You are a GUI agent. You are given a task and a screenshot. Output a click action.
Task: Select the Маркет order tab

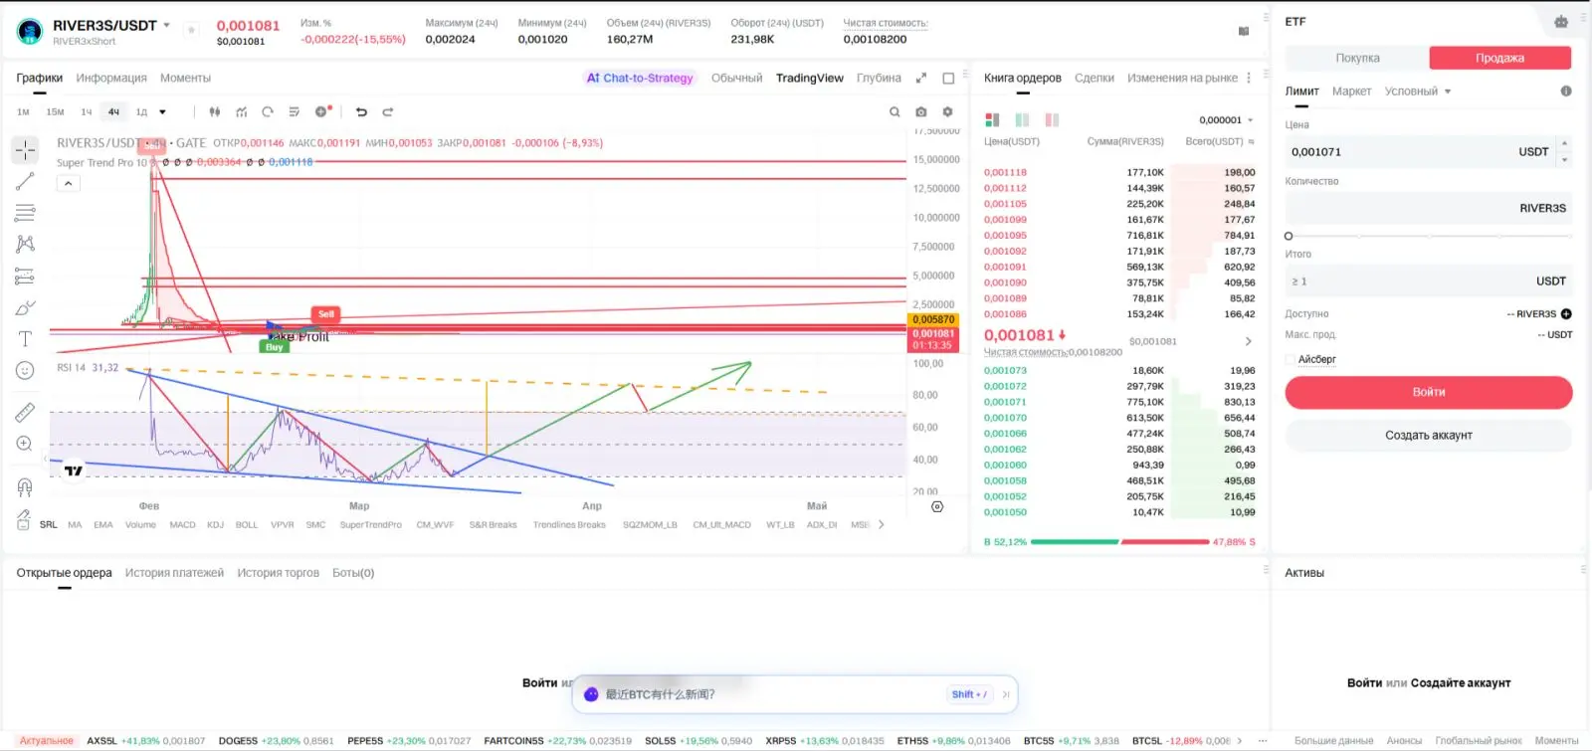[x=1351, y=92]
